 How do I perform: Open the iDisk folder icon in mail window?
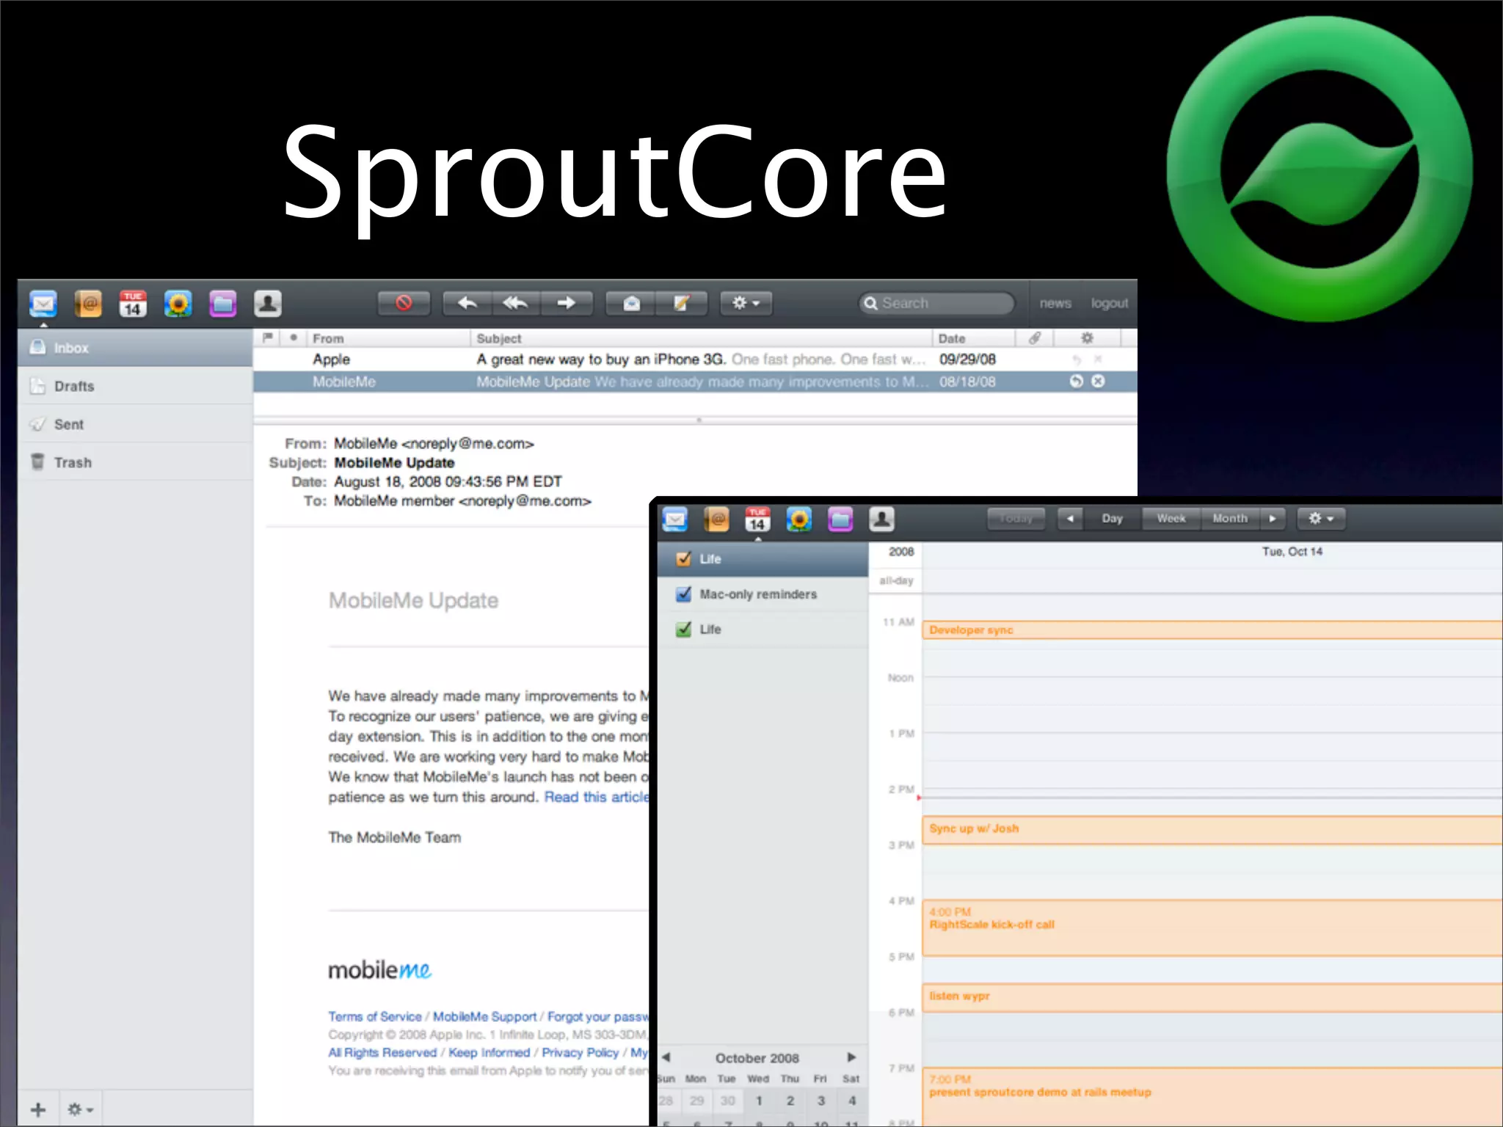coord(222,303)
